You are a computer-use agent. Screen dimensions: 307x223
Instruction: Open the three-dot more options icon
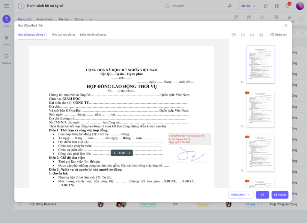click(301, 19)
